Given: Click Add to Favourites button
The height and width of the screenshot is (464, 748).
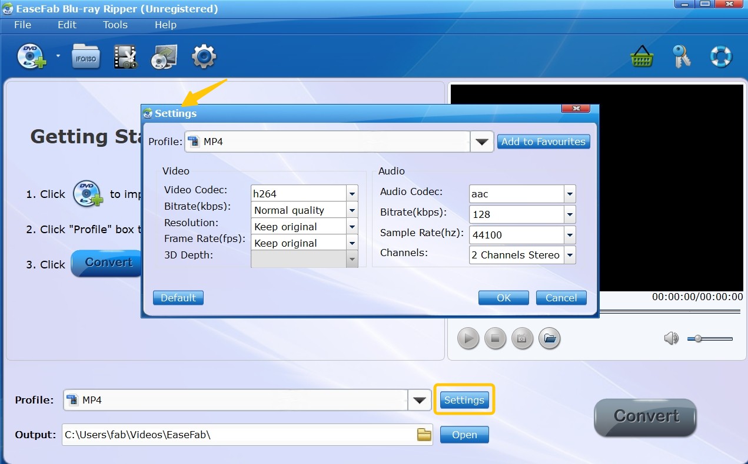Looking at the screenshot, I should pyautogui.click(x=543, y=142).
